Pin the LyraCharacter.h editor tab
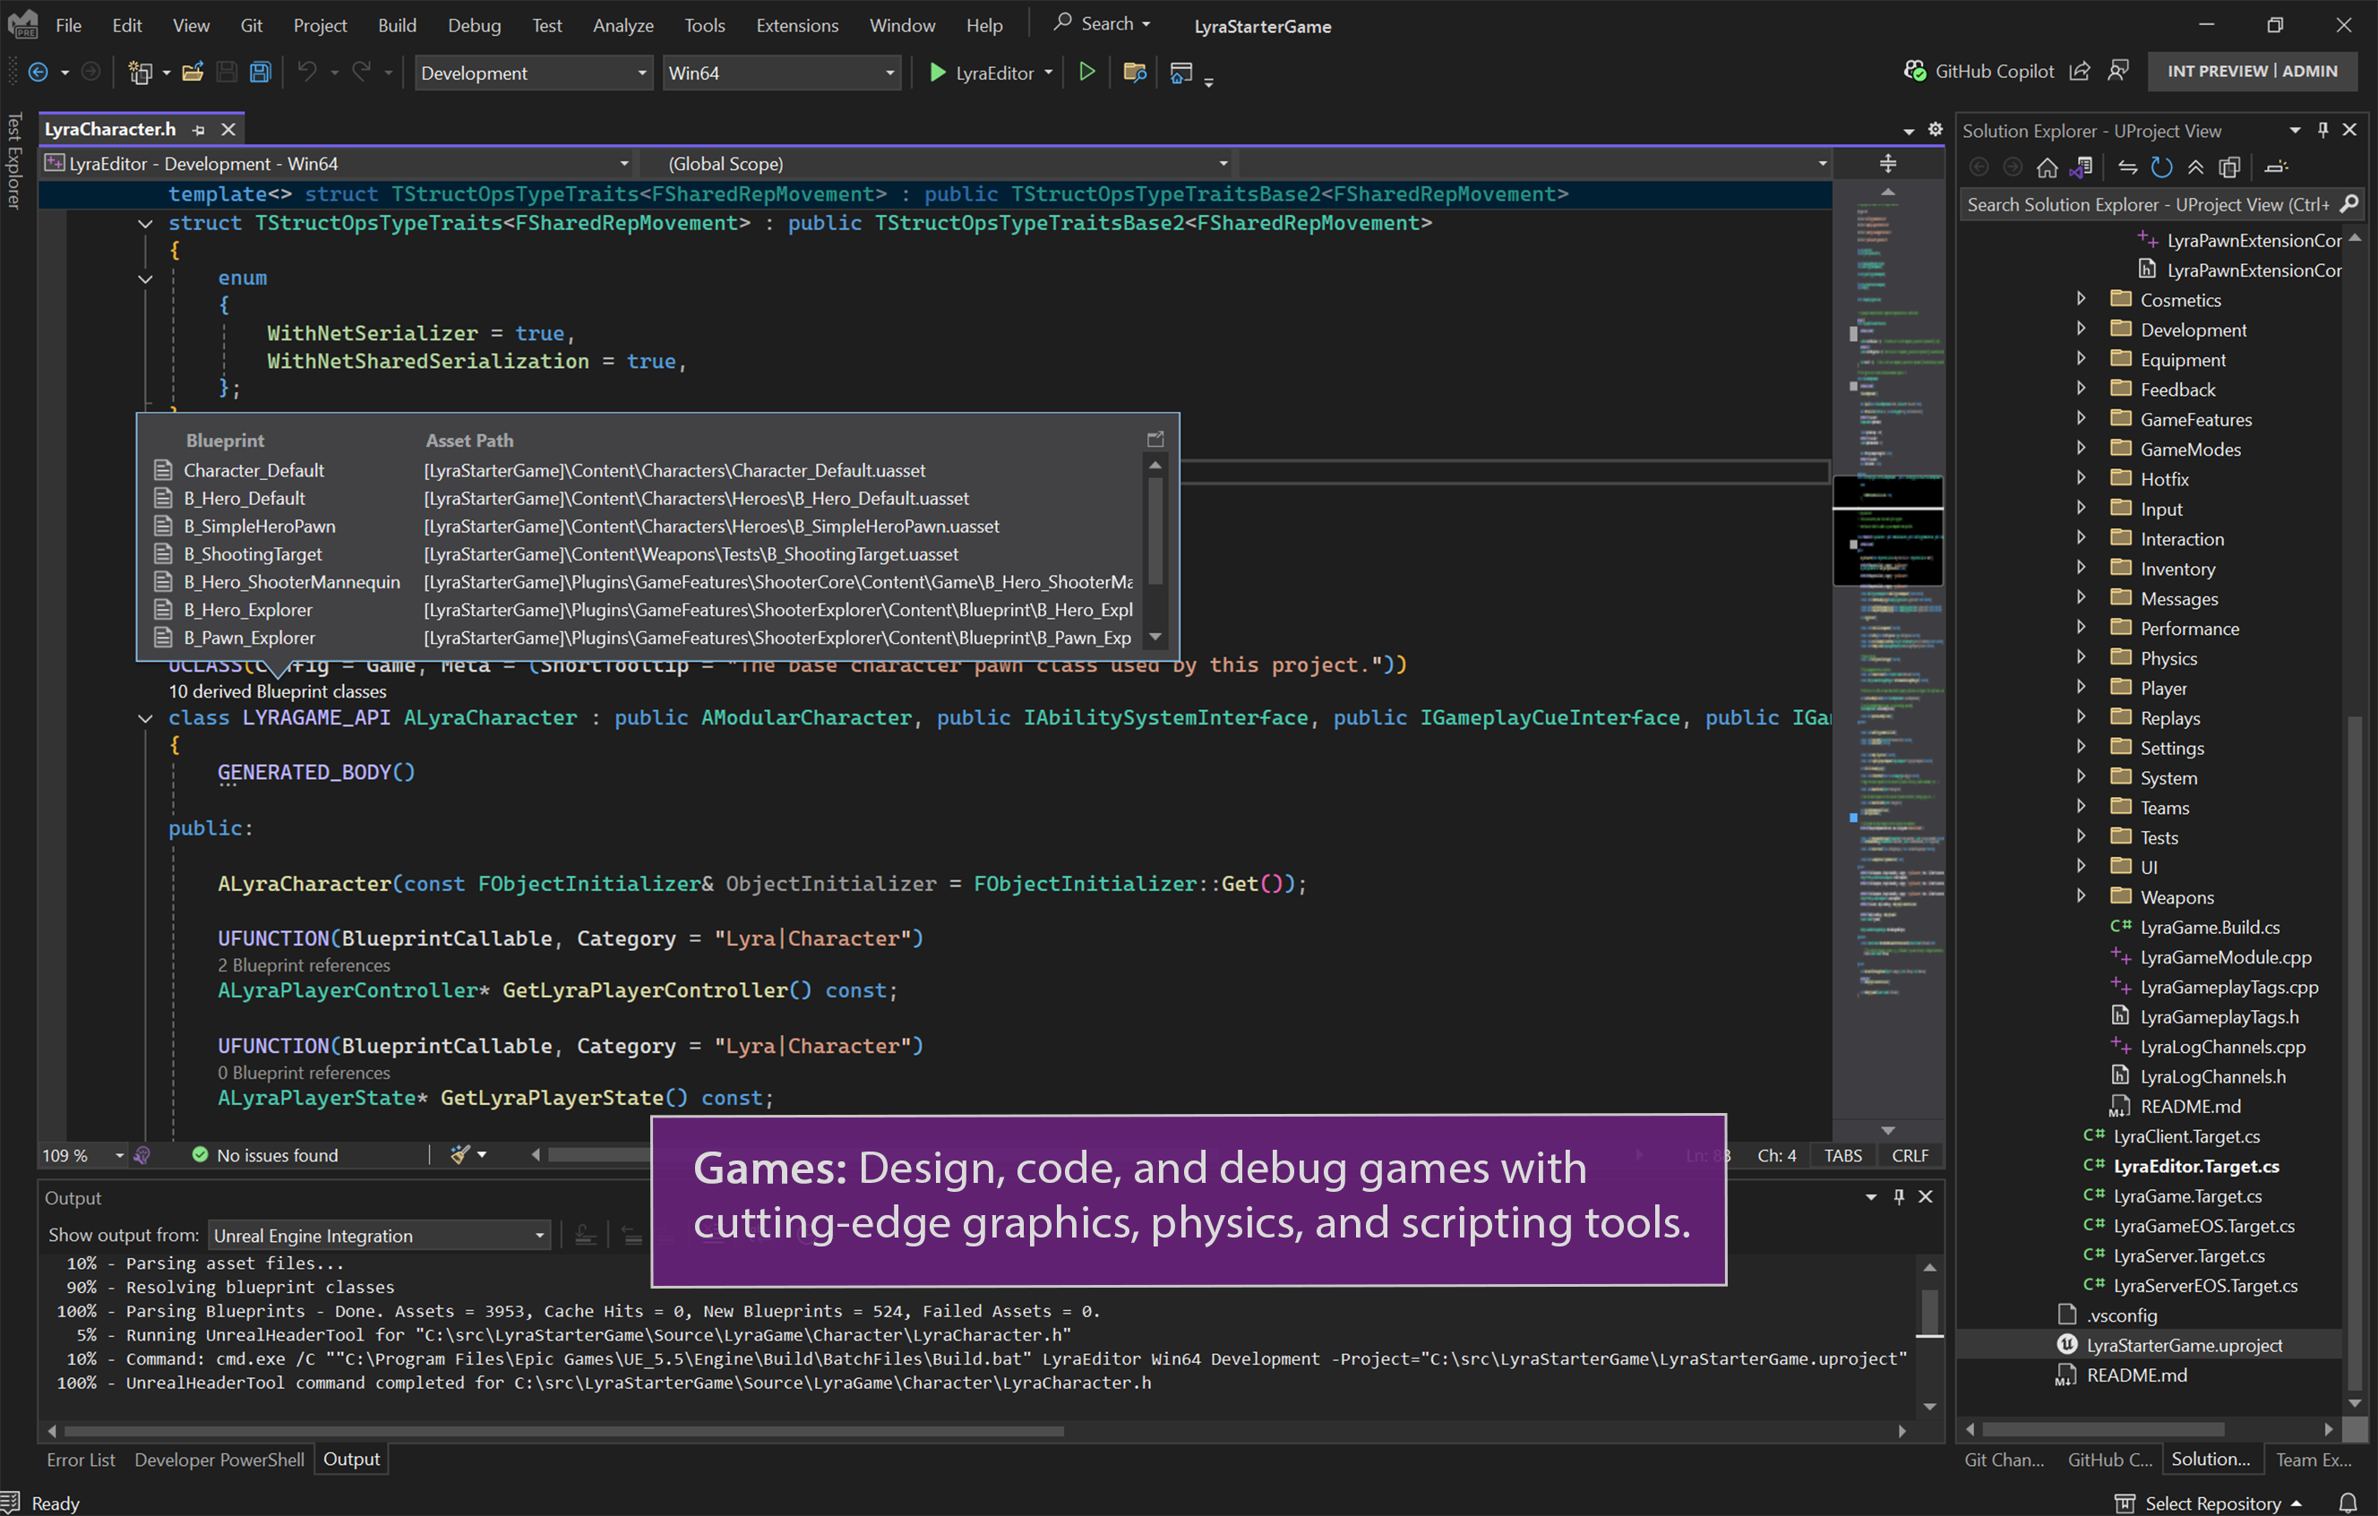 (x=199, y=128)
